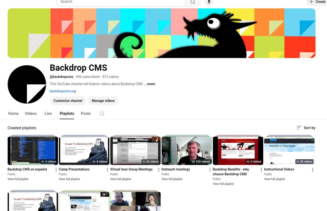The height and width of the screenshot is (211, 327).
Task: Expand the Sort by dropdown
Action: [306, 128]
